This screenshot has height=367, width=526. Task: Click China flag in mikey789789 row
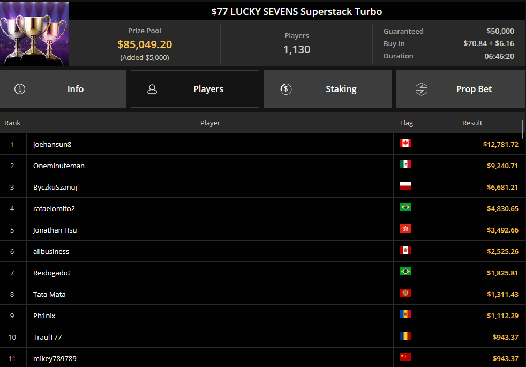tap(405, 357)
